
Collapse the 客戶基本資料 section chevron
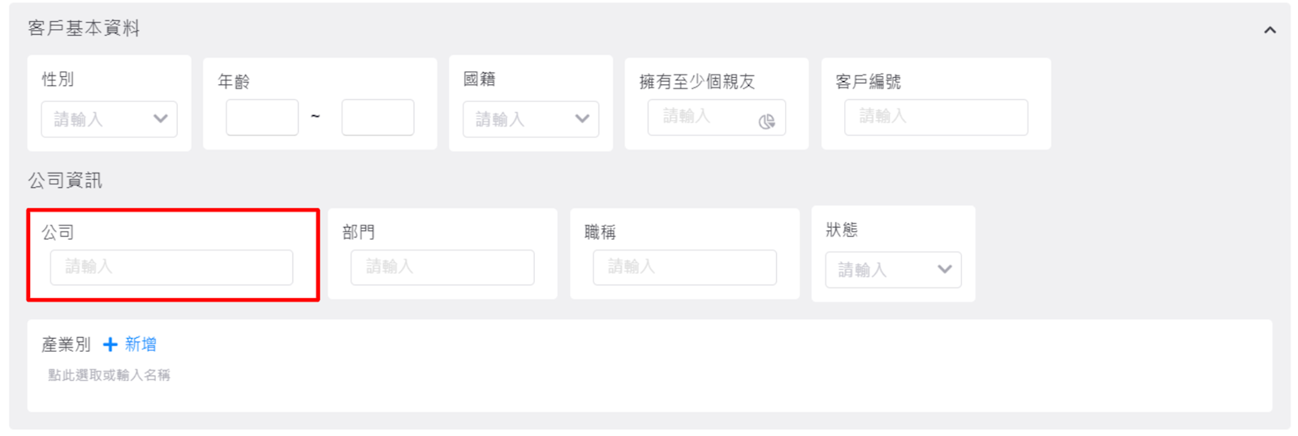pos(1270,30)
